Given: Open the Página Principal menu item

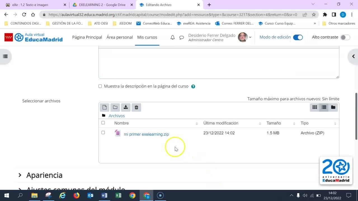Looking at the screenshot, I should click(87, 37).
